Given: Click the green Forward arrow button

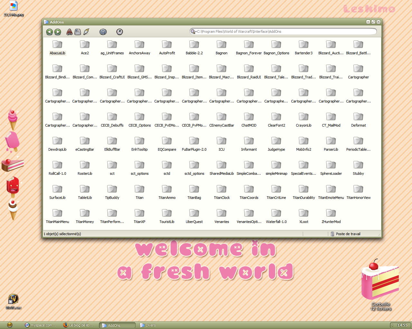Looking at the screenshot, I should coord(58,32).
